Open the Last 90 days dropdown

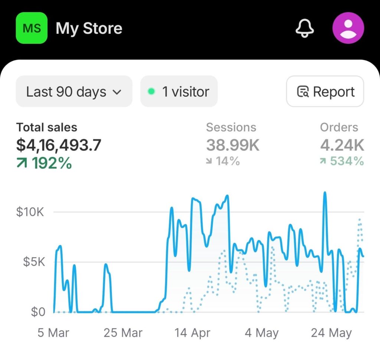click(74, 92)
